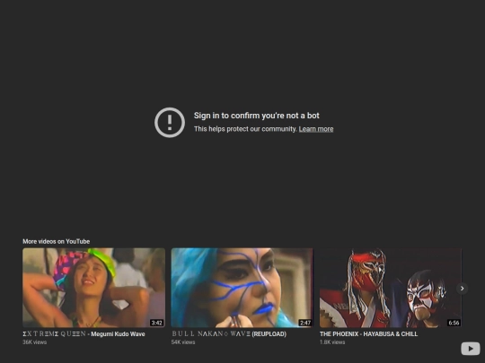Click the 36K views text

tap(35, 342)
